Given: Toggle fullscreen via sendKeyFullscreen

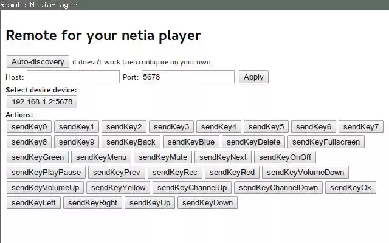Looking at the screenshot, I should pyautogui.click(x=326, y=142).
